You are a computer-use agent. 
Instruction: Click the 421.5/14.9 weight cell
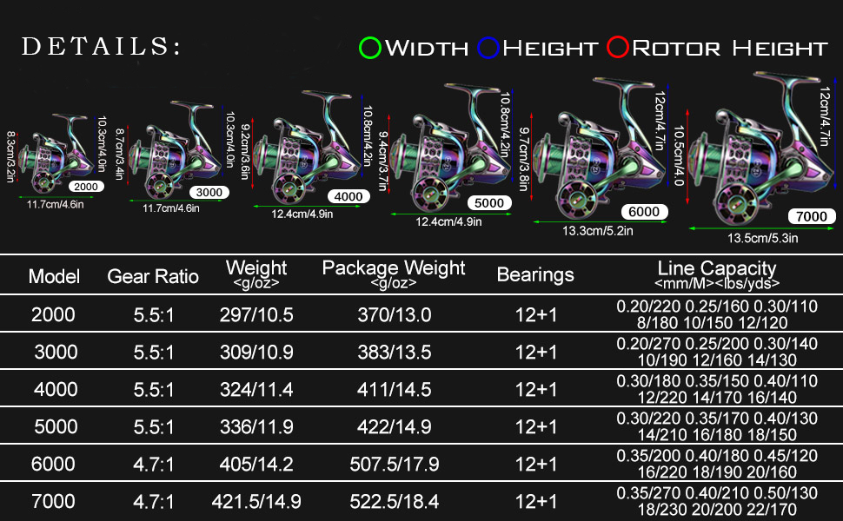[x=256, y=501]
